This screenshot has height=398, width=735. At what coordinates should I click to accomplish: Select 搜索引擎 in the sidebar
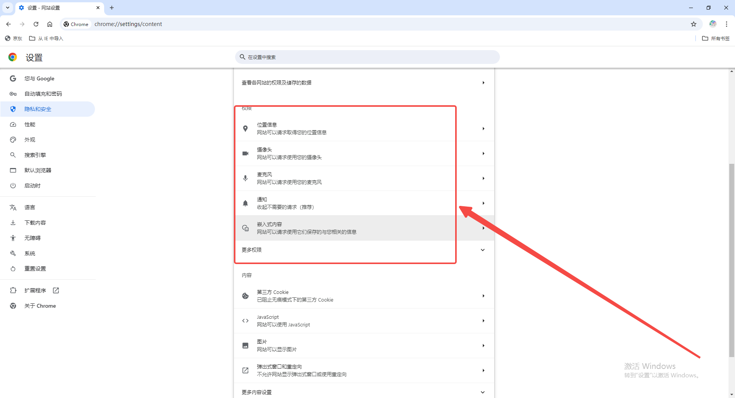pyautogui.click(x=48, y=155)
